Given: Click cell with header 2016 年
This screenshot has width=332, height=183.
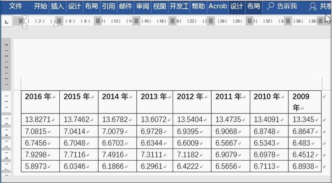Looking at the screenshot, I should pyautogui.click(x=40, y=102).
